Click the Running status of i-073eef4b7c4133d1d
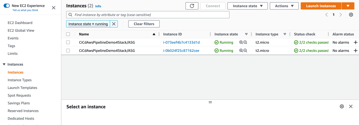The width and height of the screenshot is (359, 125). click(224, 43)
